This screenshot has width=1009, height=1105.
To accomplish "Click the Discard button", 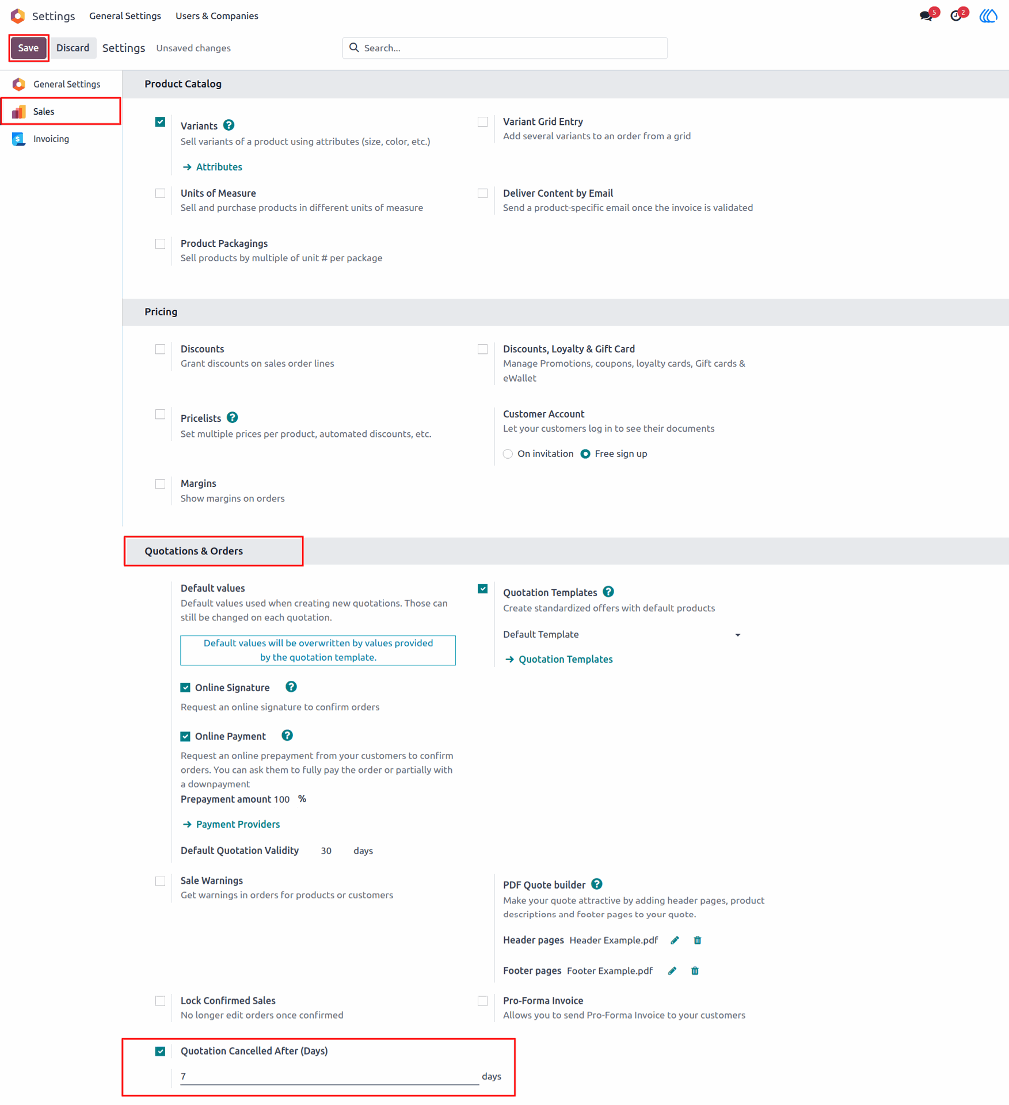I will [x=73, y=48].
